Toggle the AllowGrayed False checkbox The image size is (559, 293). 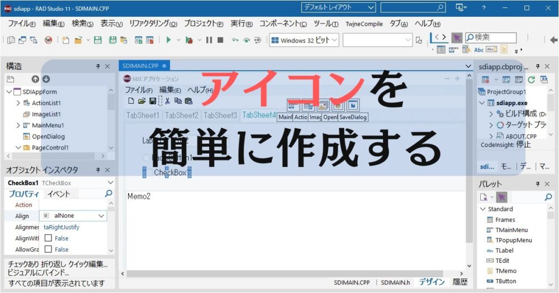(x=48, y=249)
